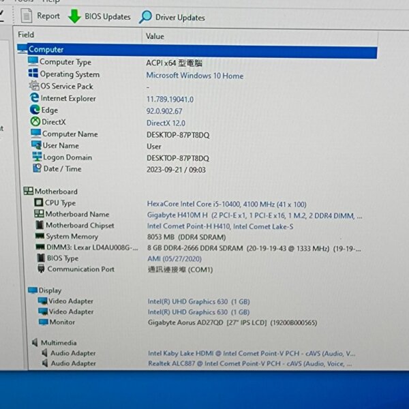Click the Edge browser icon
This screenshot has height=409, width=409.
click(x=35, y=110)
